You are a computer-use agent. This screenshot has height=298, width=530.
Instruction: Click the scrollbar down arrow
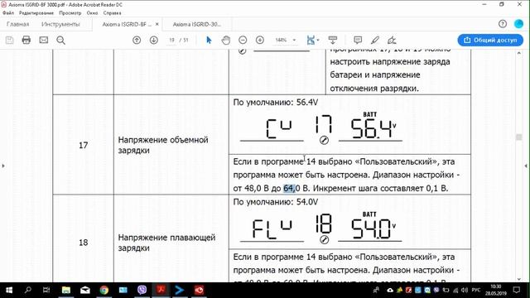[519, 279]
